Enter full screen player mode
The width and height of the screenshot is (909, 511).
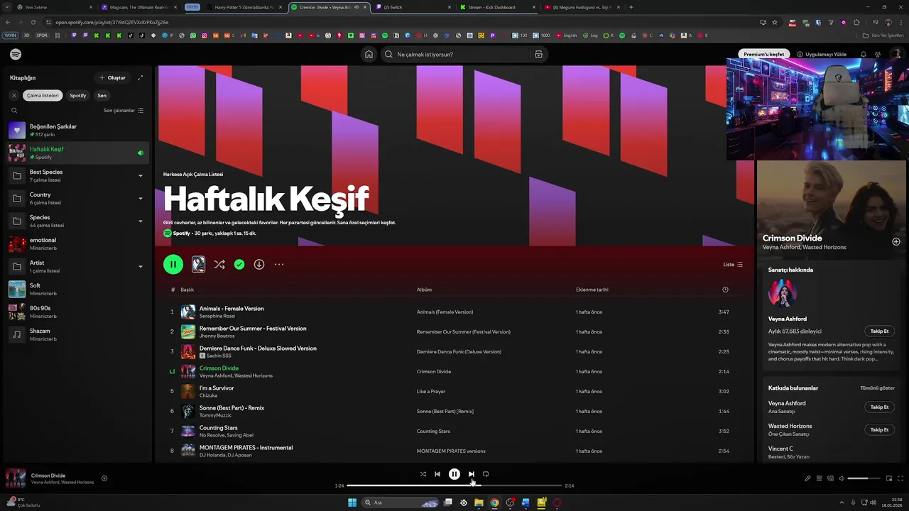point(900,478)
